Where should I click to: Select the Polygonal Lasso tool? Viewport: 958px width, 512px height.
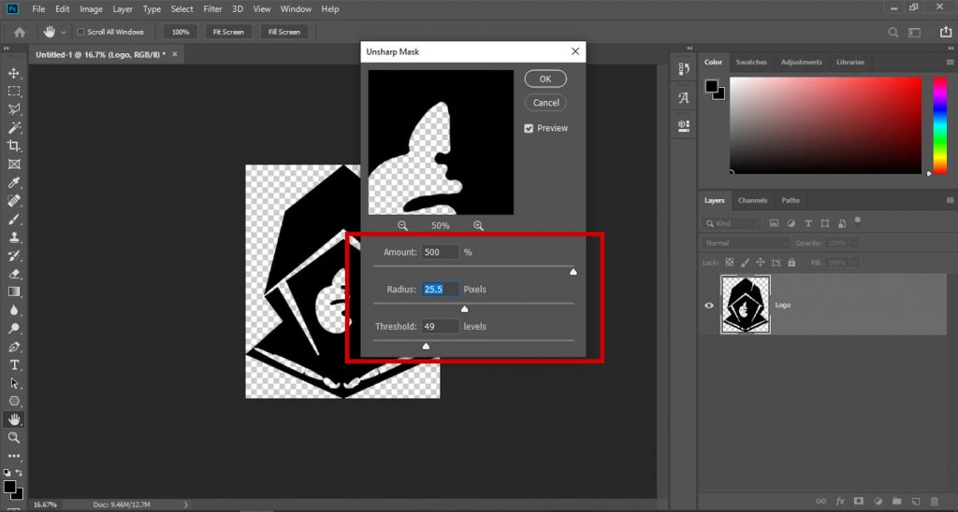click(14, 109)
